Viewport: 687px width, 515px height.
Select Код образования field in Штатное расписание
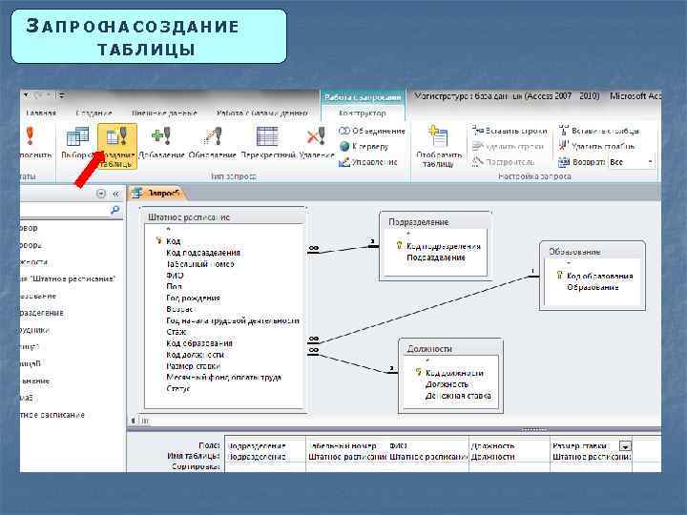pyautogui.click(x=199, y=343)
